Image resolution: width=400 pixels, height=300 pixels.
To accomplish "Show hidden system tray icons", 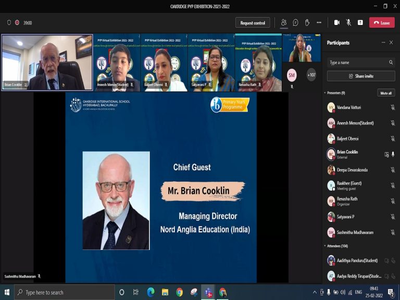I will [x=315, y=292].
